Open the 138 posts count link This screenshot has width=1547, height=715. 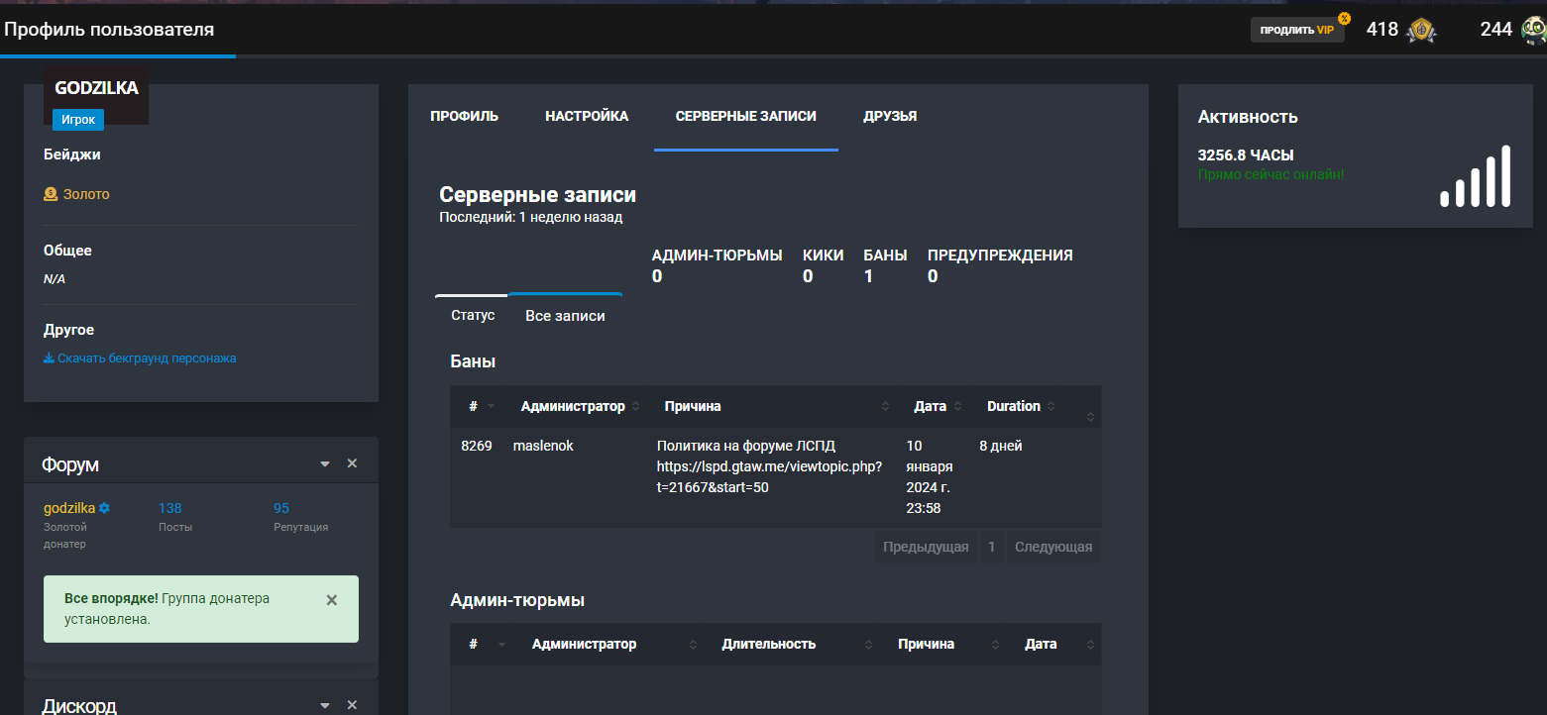pos(170,508)
